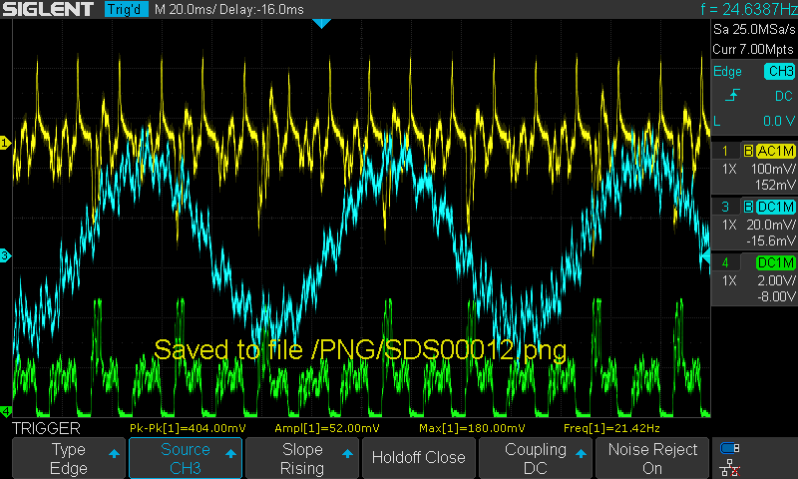
Task: Toggle Noise Reject On
Action: click(652, 458)
